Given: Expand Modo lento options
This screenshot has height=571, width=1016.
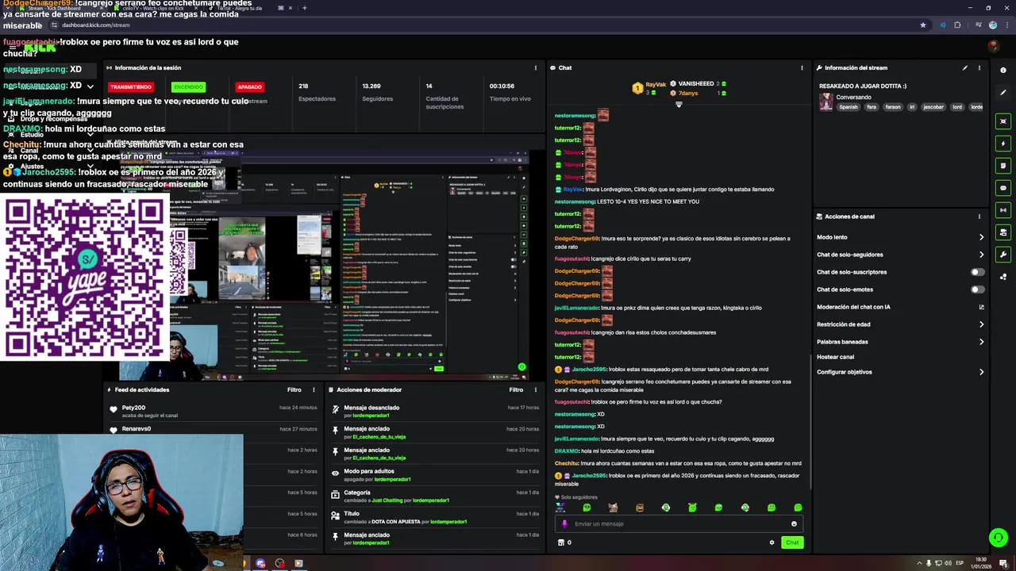Looking at the screenshot, I should 981,237.
